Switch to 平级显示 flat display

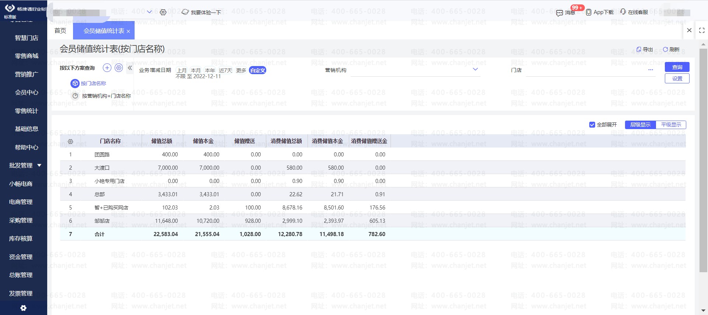pos(671,125)
